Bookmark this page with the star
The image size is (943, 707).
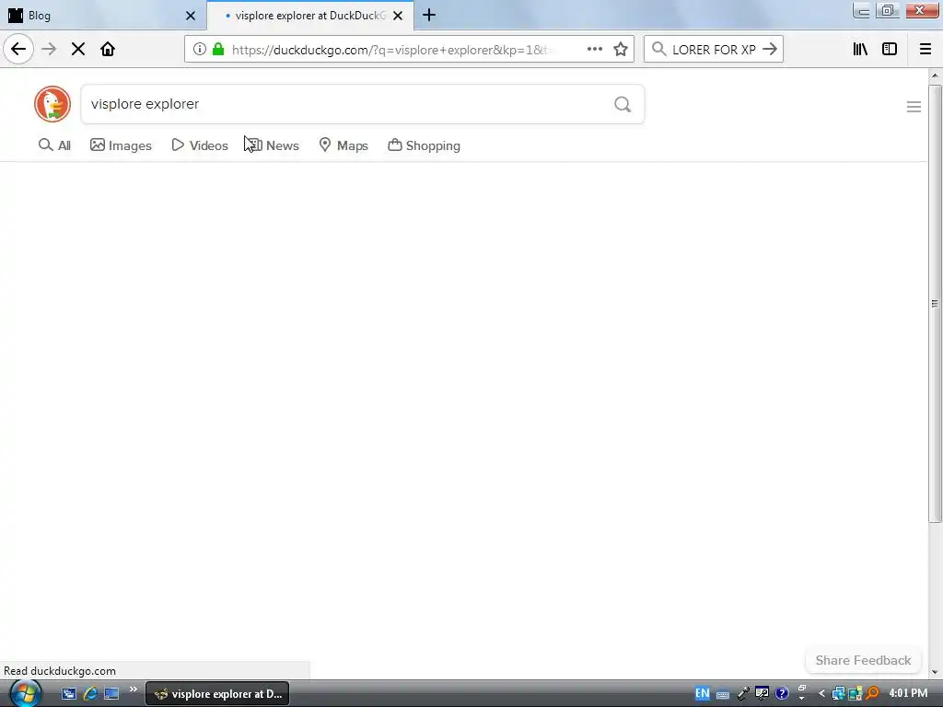(x=621, y=50)
